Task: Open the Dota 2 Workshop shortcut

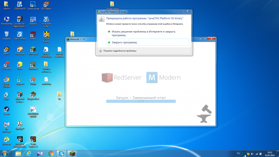Action: [x=46, y=52]
